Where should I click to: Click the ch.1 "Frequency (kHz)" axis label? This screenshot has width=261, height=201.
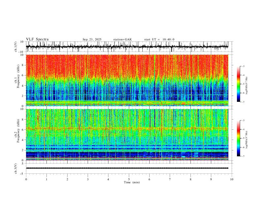pos(18,77)
